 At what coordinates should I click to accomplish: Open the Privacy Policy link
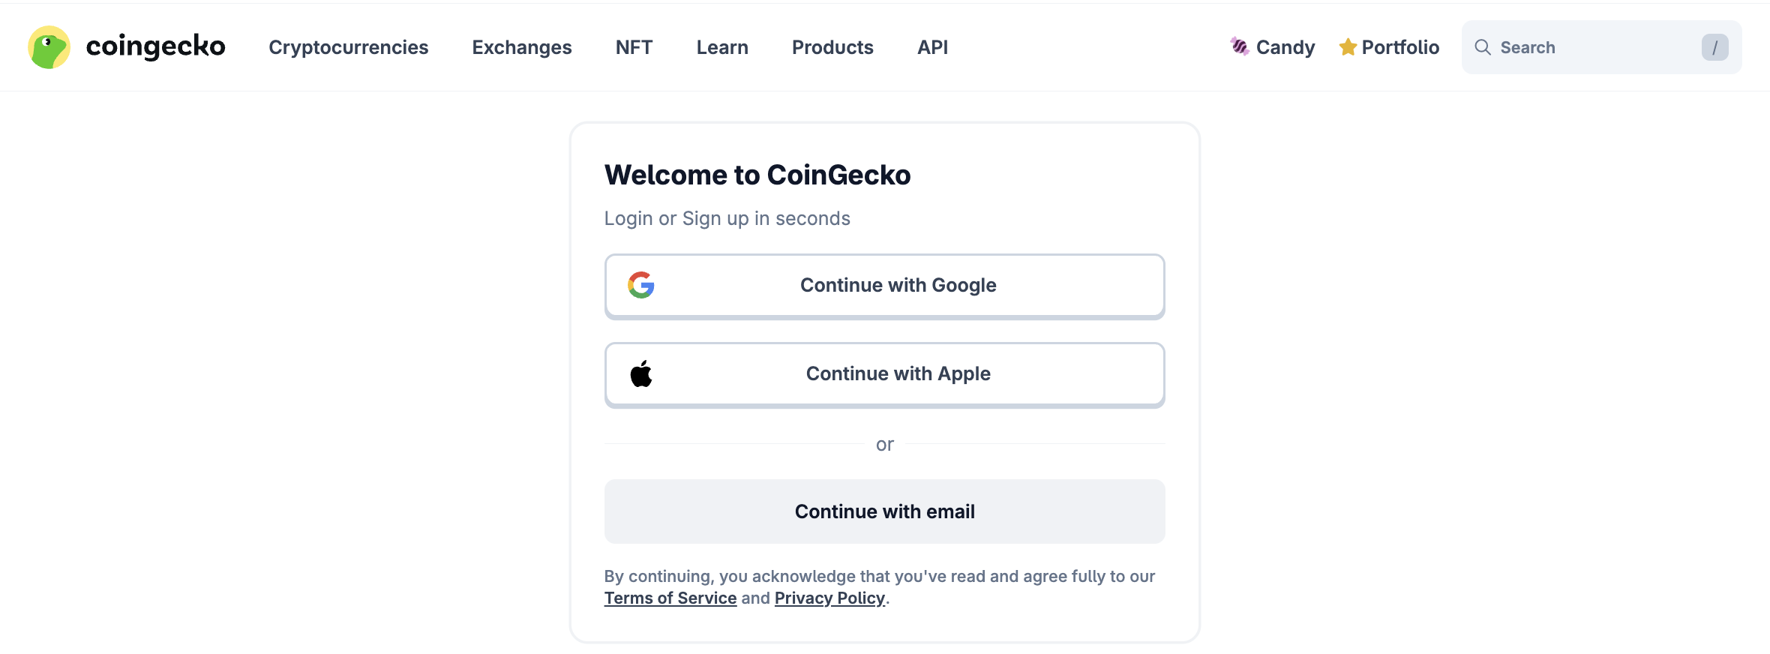click(x=829, y=598)
